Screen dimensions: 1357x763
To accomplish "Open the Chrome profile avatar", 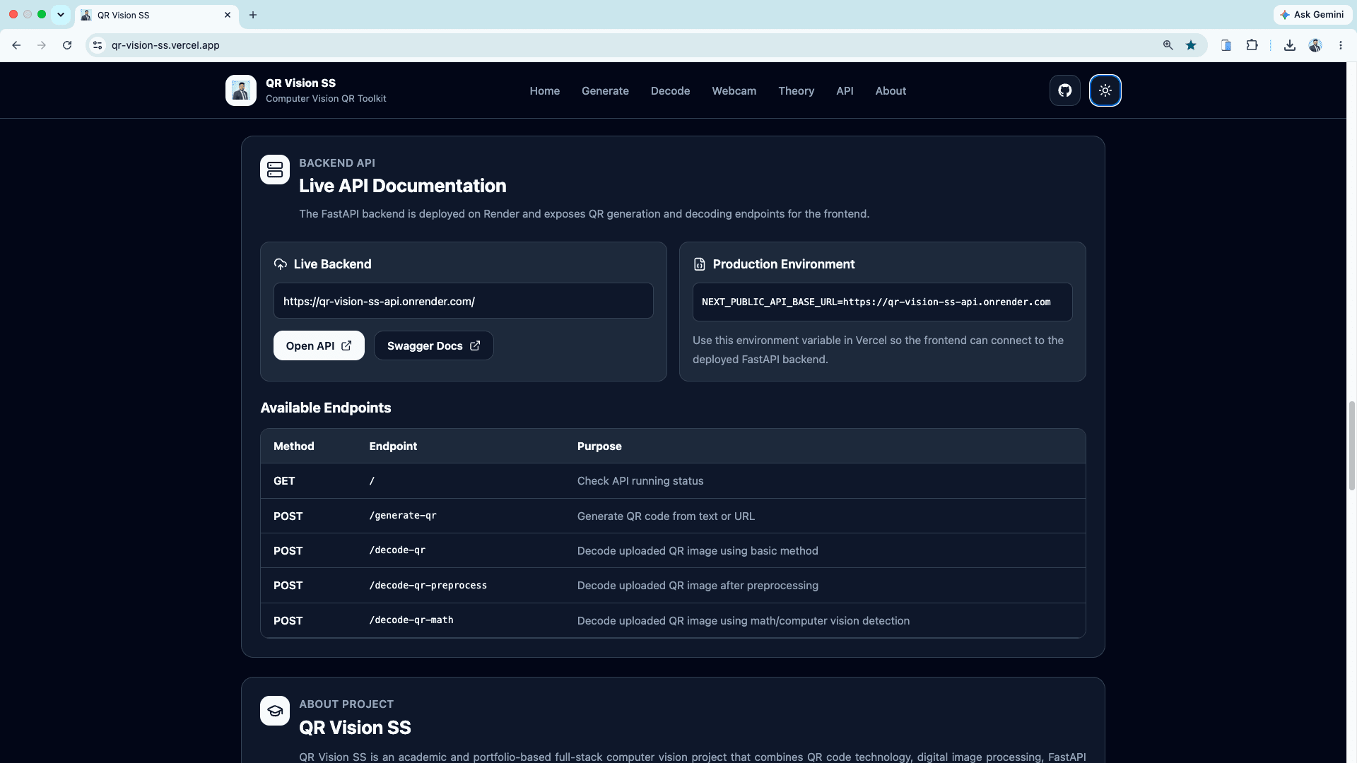I will tap(1315, 45).
